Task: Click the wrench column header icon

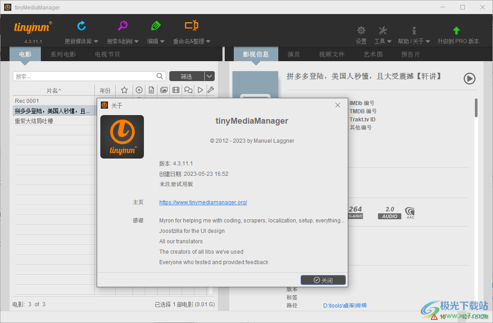Action: coord(211,90)
